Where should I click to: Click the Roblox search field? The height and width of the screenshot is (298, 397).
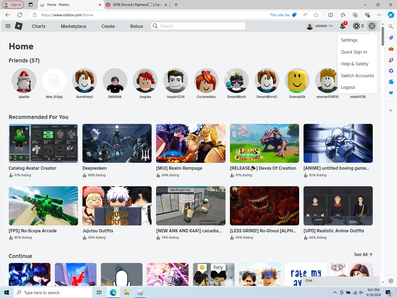tap(198, 26)
